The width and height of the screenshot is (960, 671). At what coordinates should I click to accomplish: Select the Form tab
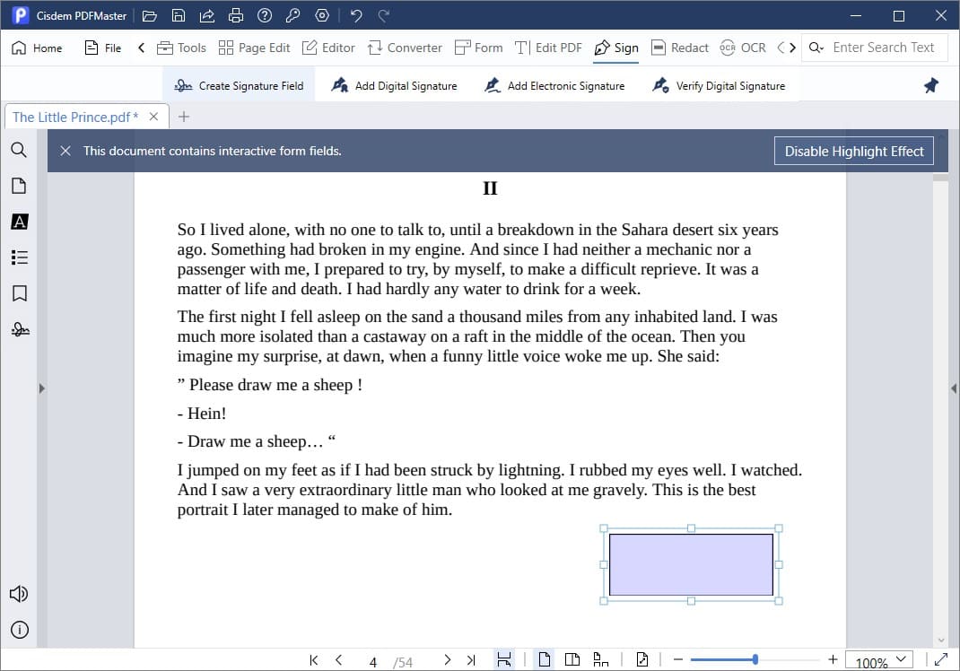[479, 48]
